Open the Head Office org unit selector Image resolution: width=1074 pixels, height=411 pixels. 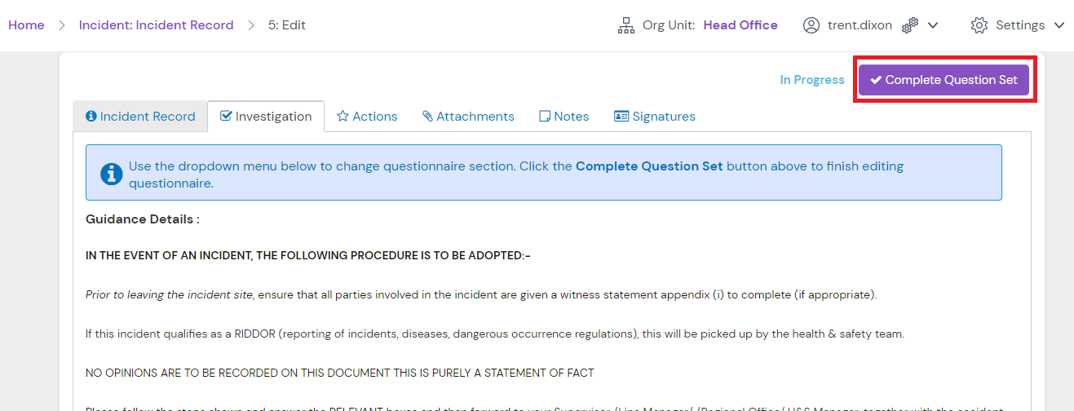(740, 25)
